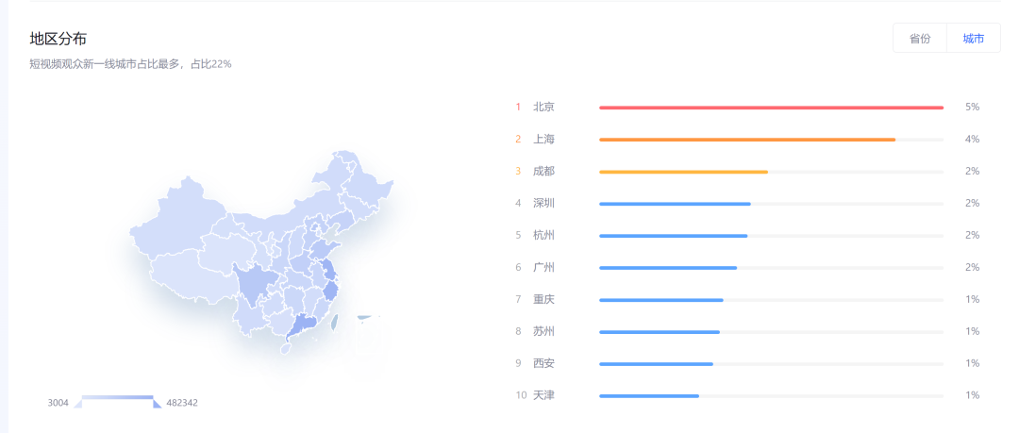Click Guangdong province on the map
Viewport: 1019px width, 433px height.
301,326
